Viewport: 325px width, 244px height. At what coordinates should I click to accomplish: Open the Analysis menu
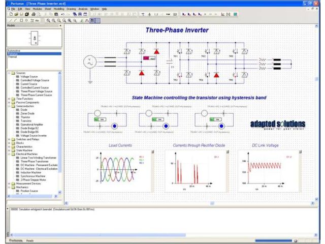[x=83, y=9]
